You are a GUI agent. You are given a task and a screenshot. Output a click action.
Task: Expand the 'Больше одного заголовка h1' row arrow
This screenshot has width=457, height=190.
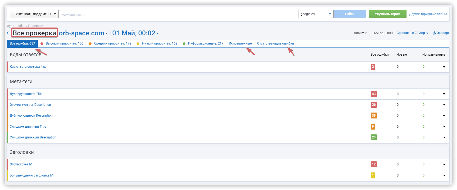(444, 175)
